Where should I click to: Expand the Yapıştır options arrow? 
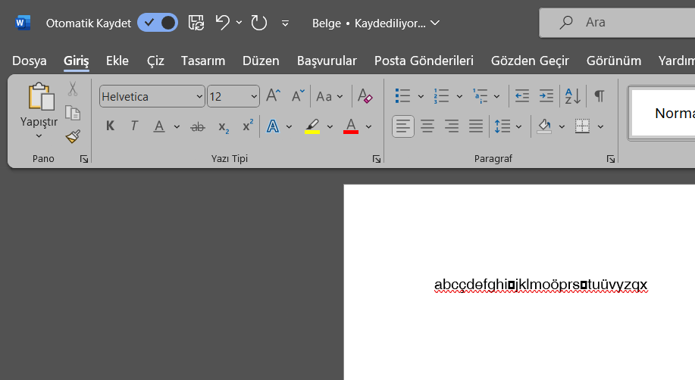[39, 136]
